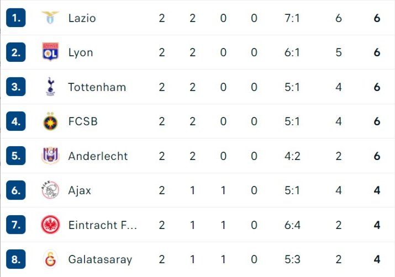
Task: Click Lazio's 7:1 goals score
Action: click(292, 18)
